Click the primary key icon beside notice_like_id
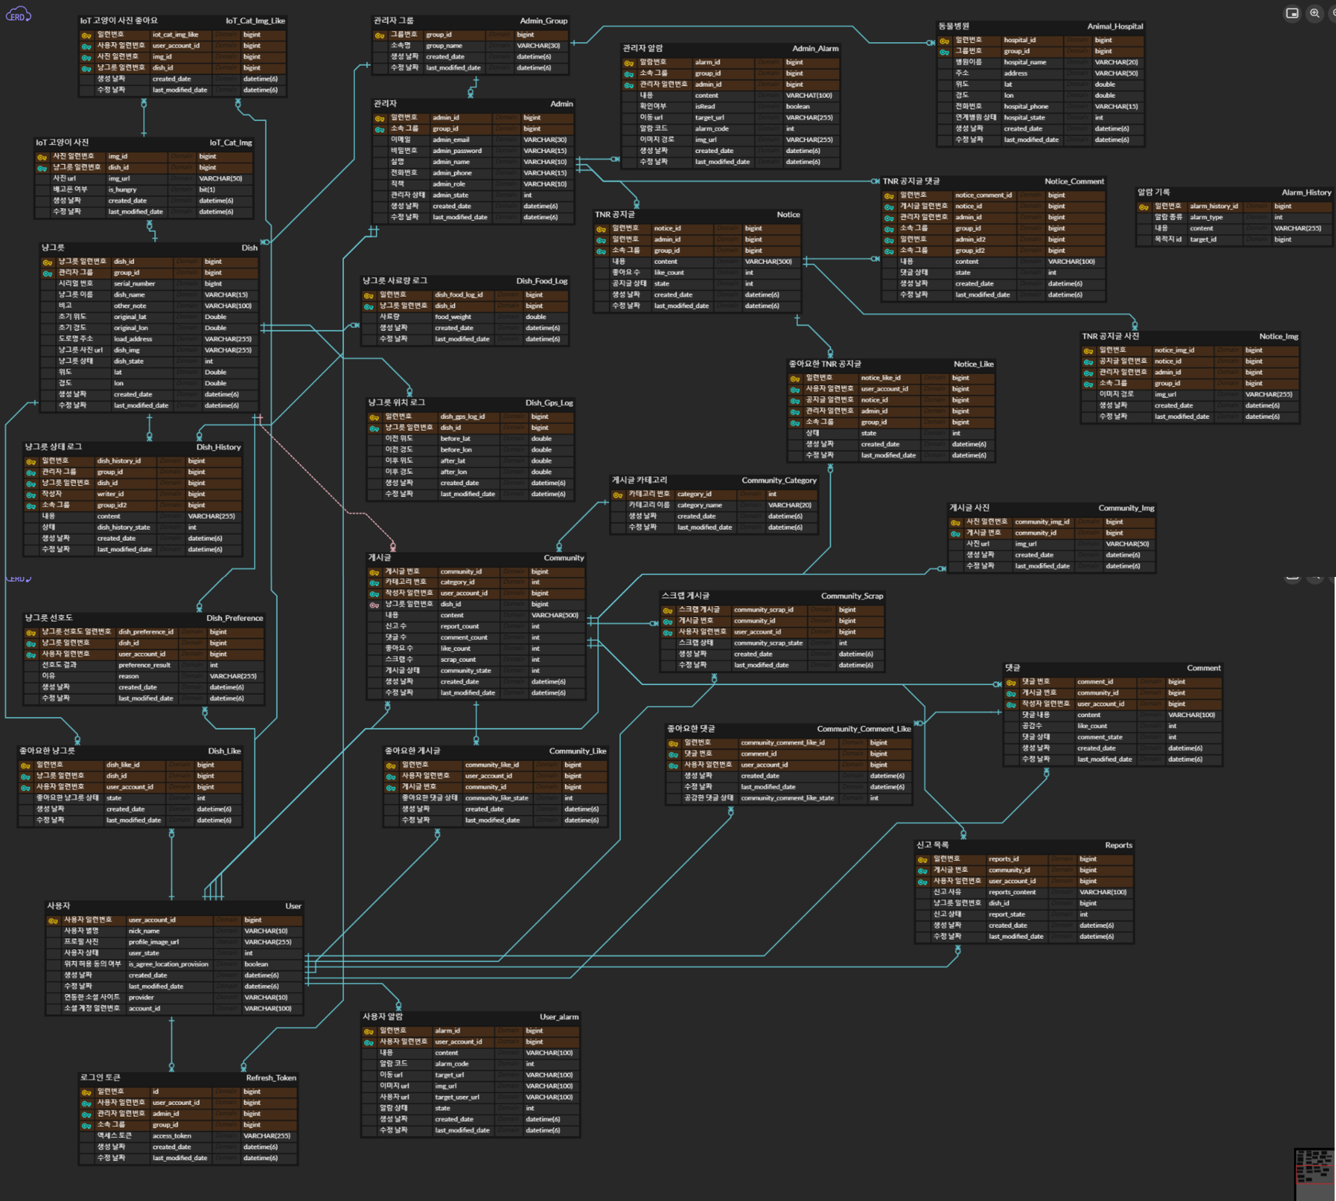 coord(795,378)
